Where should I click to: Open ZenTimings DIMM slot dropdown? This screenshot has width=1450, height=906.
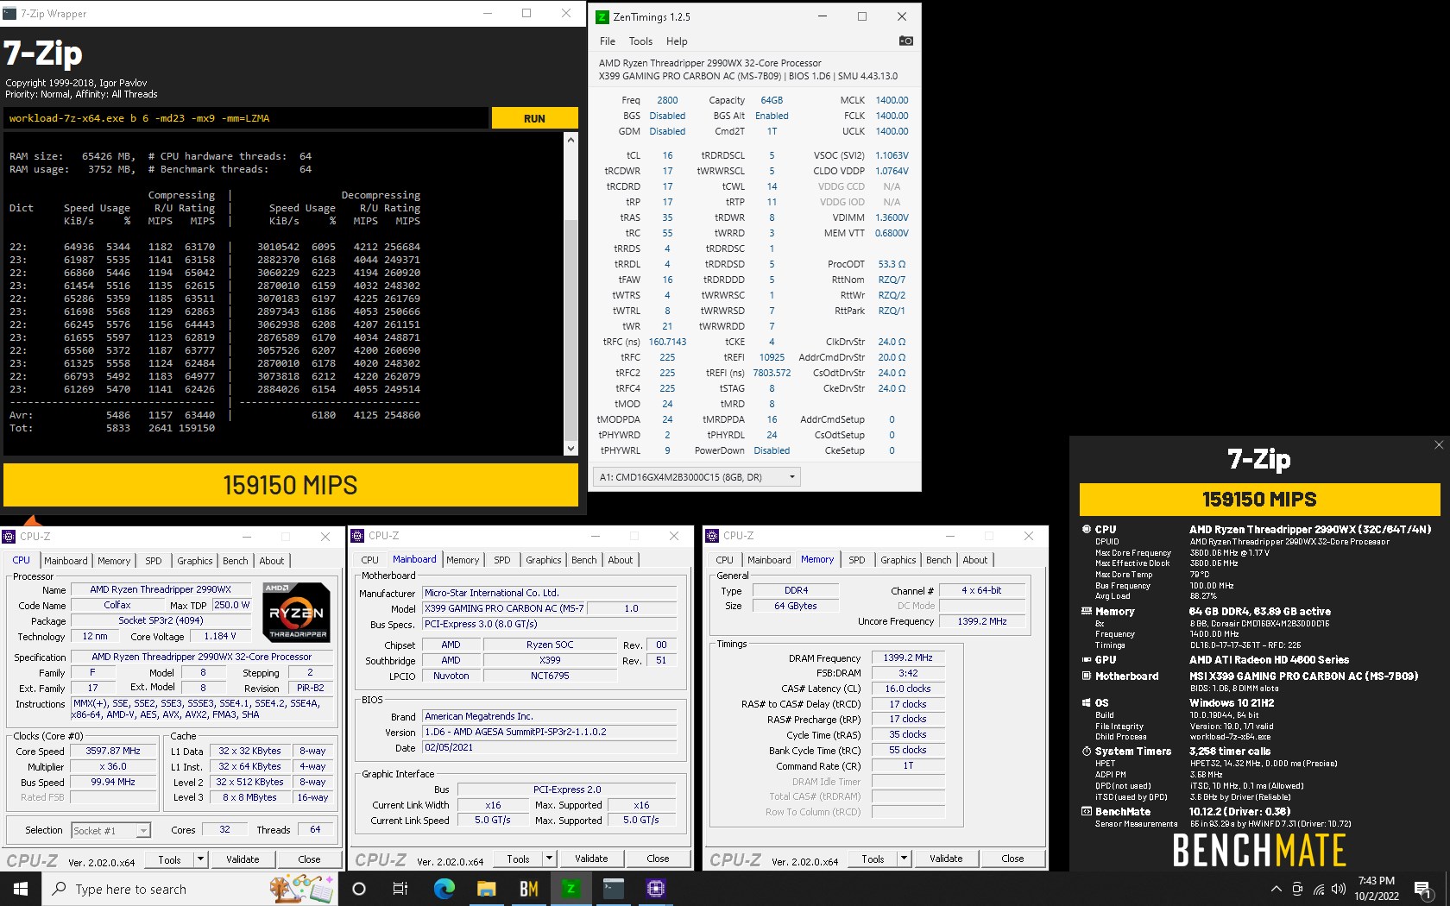[791, 476]
